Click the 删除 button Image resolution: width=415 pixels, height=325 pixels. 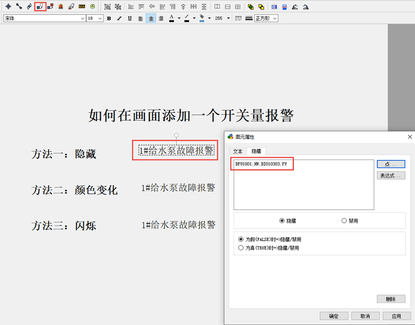pos(391,299)
